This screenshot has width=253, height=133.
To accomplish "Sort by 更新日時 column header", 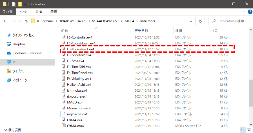I will click(141, 31).
